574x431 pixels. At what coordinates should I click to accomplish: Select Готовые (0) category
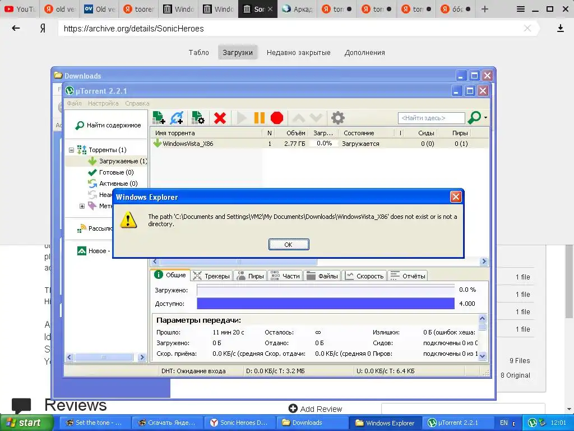pos(111,172)
